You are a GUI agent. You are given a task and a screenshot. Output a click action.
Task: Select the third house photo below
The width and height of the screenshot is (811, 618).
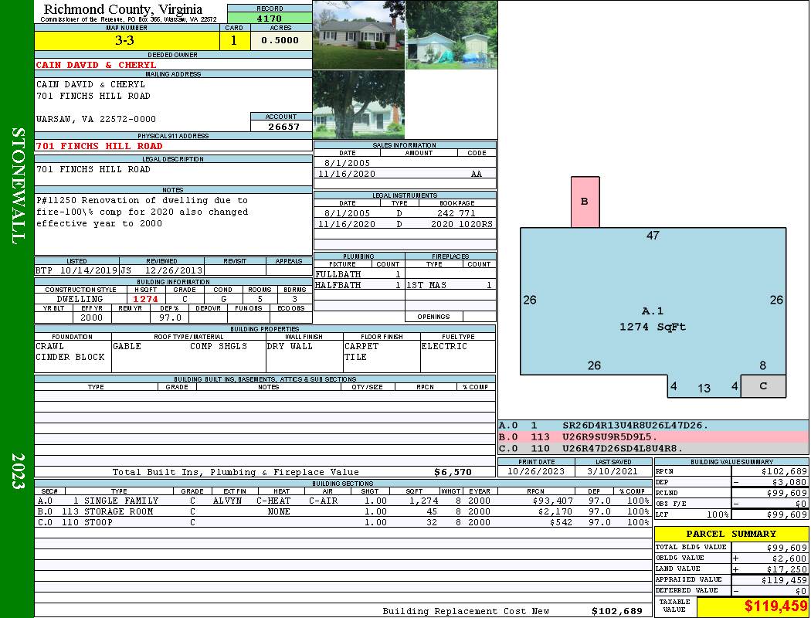tap(358, 104)
